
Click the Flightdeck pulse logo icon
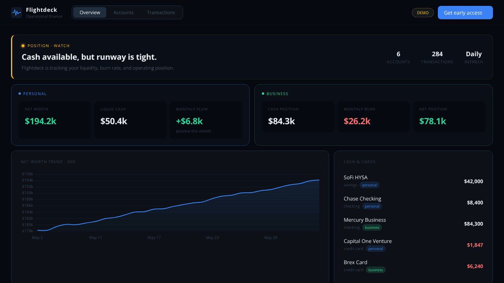17,13
